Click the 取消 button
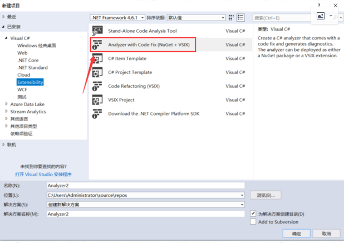The height and width of the screenshot is (243, 344). pos(326,234)
